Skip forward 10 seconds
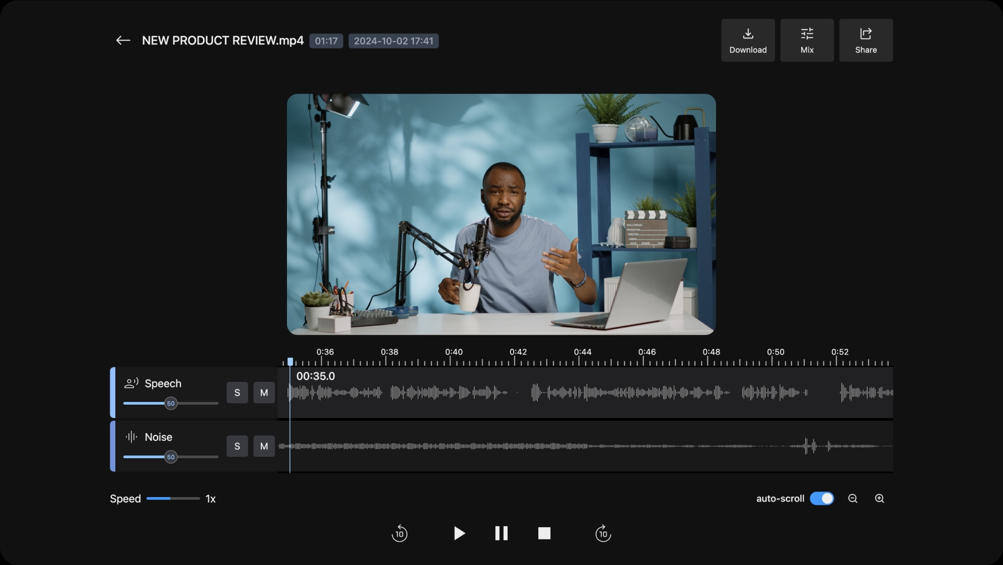Image resolution: width=1003 pixels, height=565 pixels. (603, 533)
